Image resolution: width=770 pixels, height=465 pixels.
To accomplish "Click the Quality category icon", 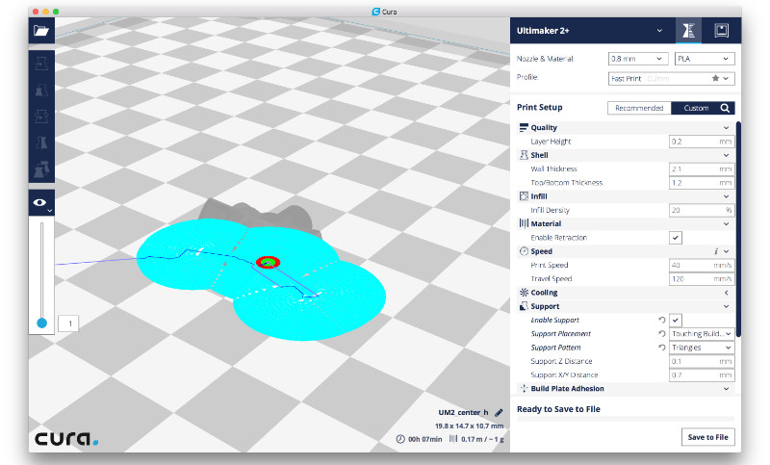I will 524,128.
